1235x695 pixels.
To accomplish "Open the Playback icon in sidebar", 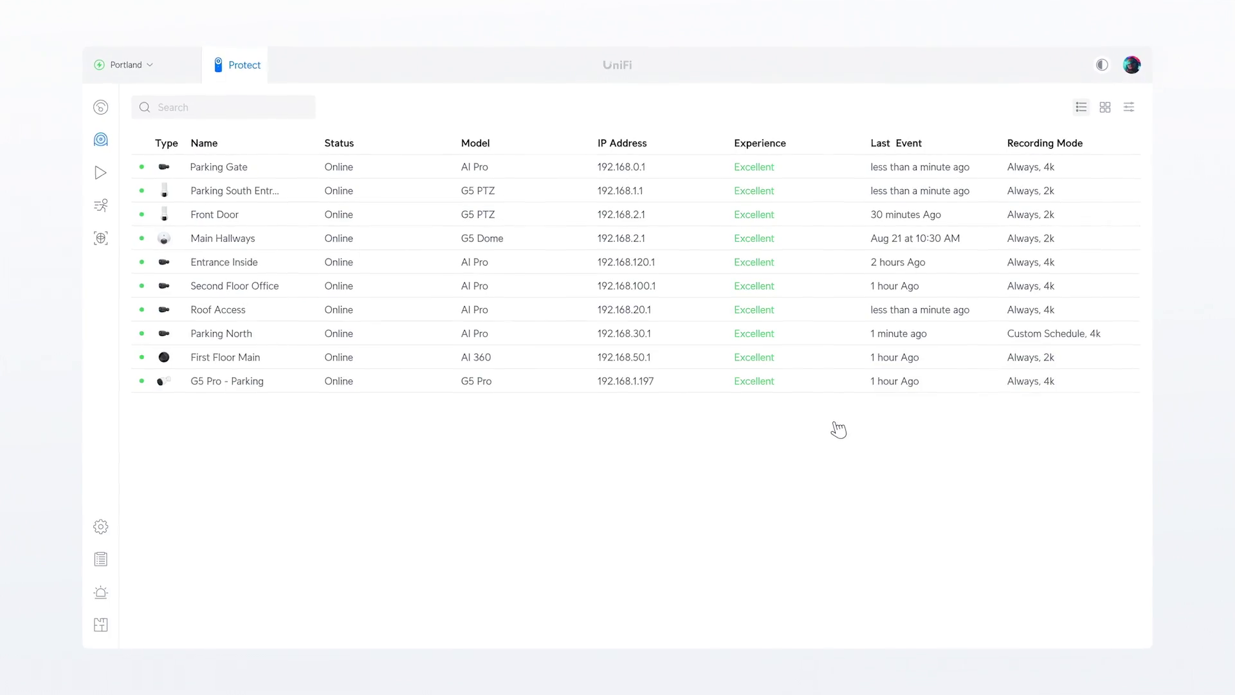I will click(100, 172).
